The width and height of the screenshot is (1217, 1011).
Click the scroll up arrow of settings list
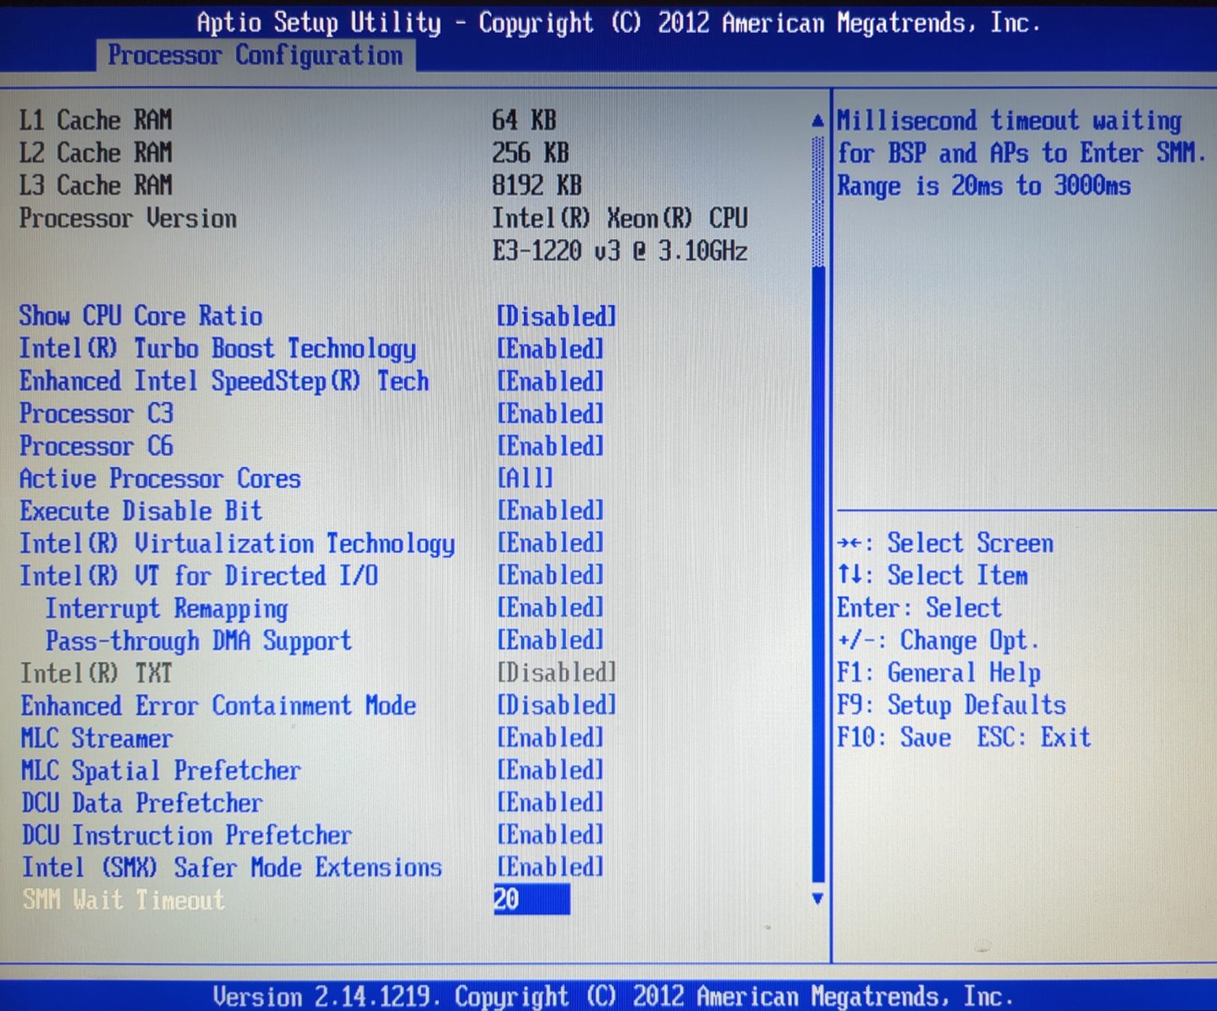[817, 120]
